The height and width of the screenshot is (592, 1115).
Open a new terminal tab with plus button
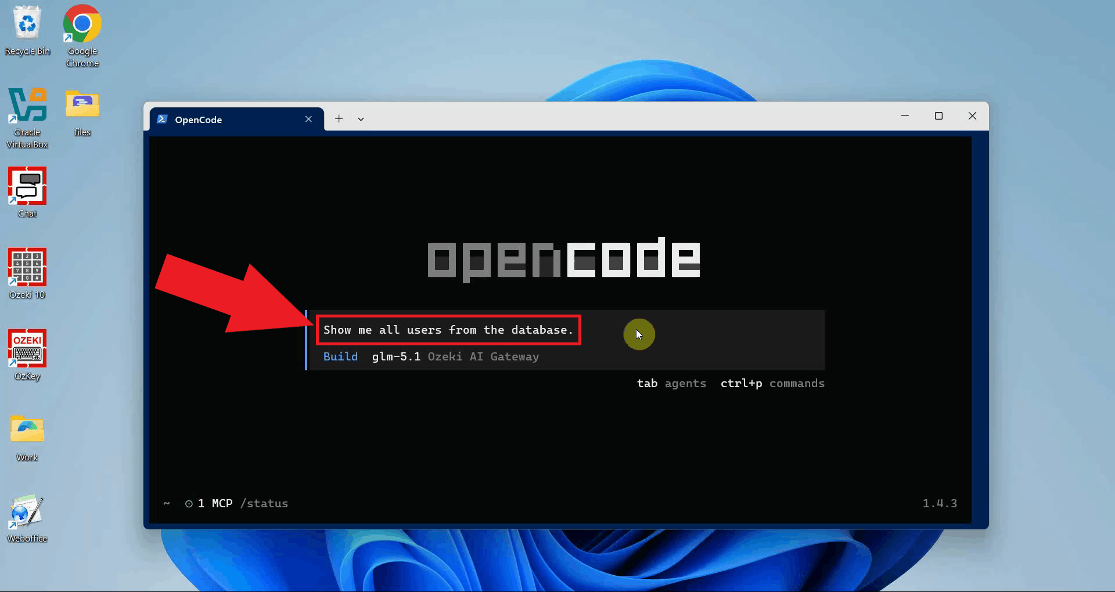click(339, 119)
